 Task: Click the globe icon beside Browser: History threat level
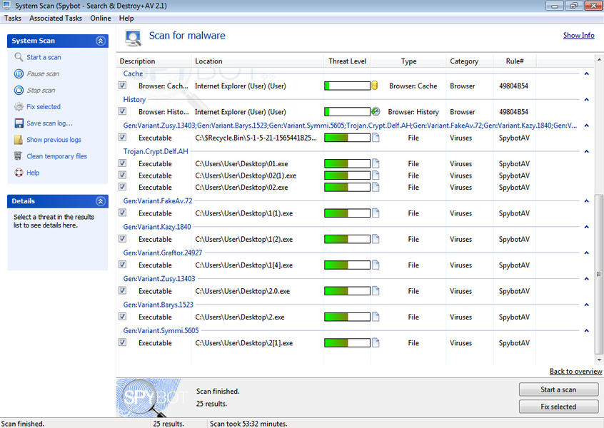(376, 111)
